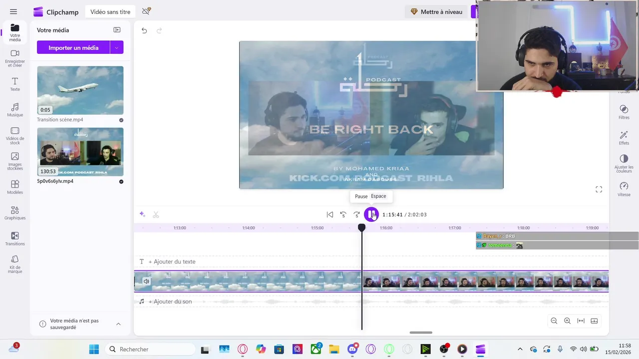Open the Modèles panel

coord(15,187)
